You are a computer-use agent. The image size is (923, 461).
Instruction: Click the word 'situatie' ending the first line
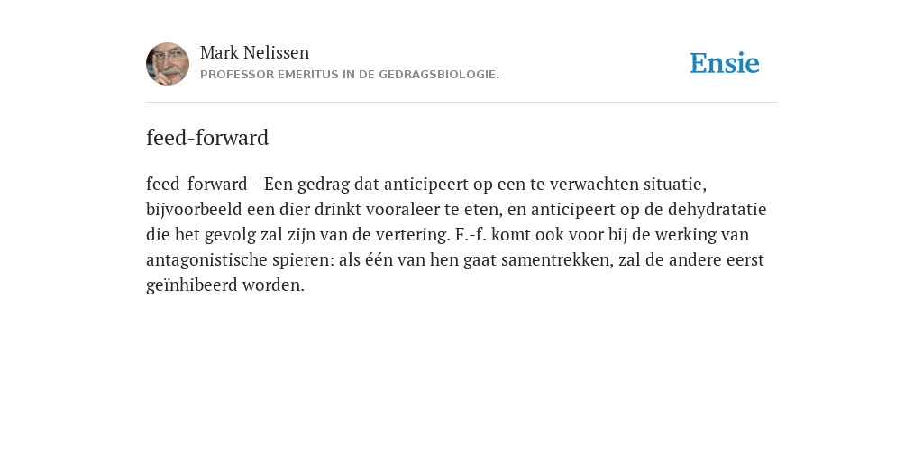(675, 184)
